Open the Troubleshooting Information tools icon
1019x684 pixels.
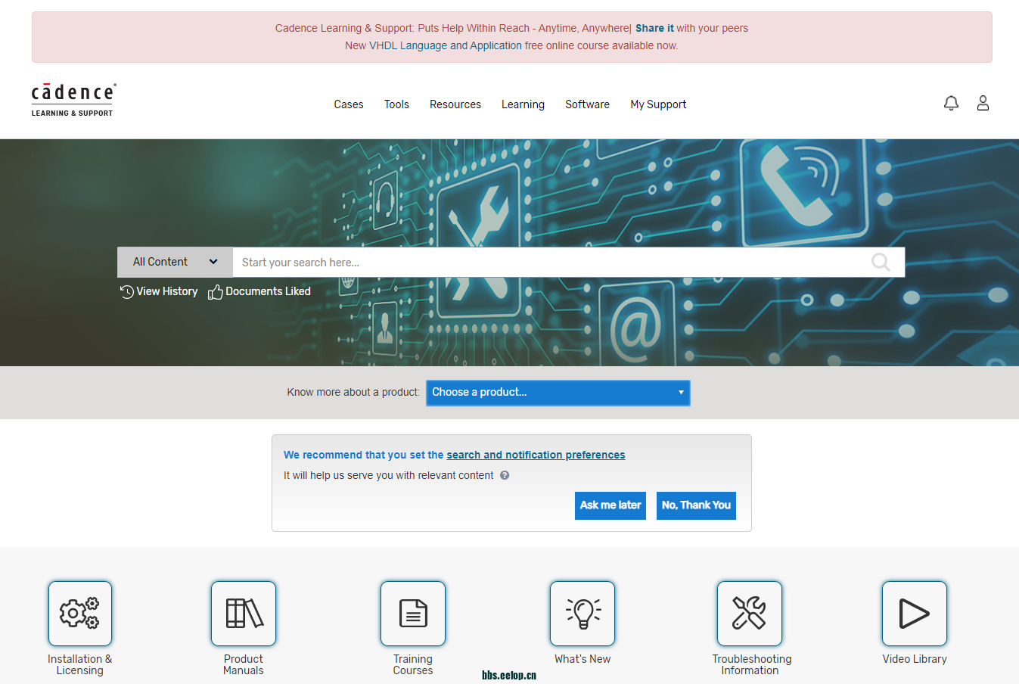pos(750,613)
